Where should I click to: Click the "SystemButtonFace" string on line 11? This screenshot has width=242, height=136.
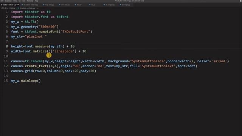(x=148, y=61)
